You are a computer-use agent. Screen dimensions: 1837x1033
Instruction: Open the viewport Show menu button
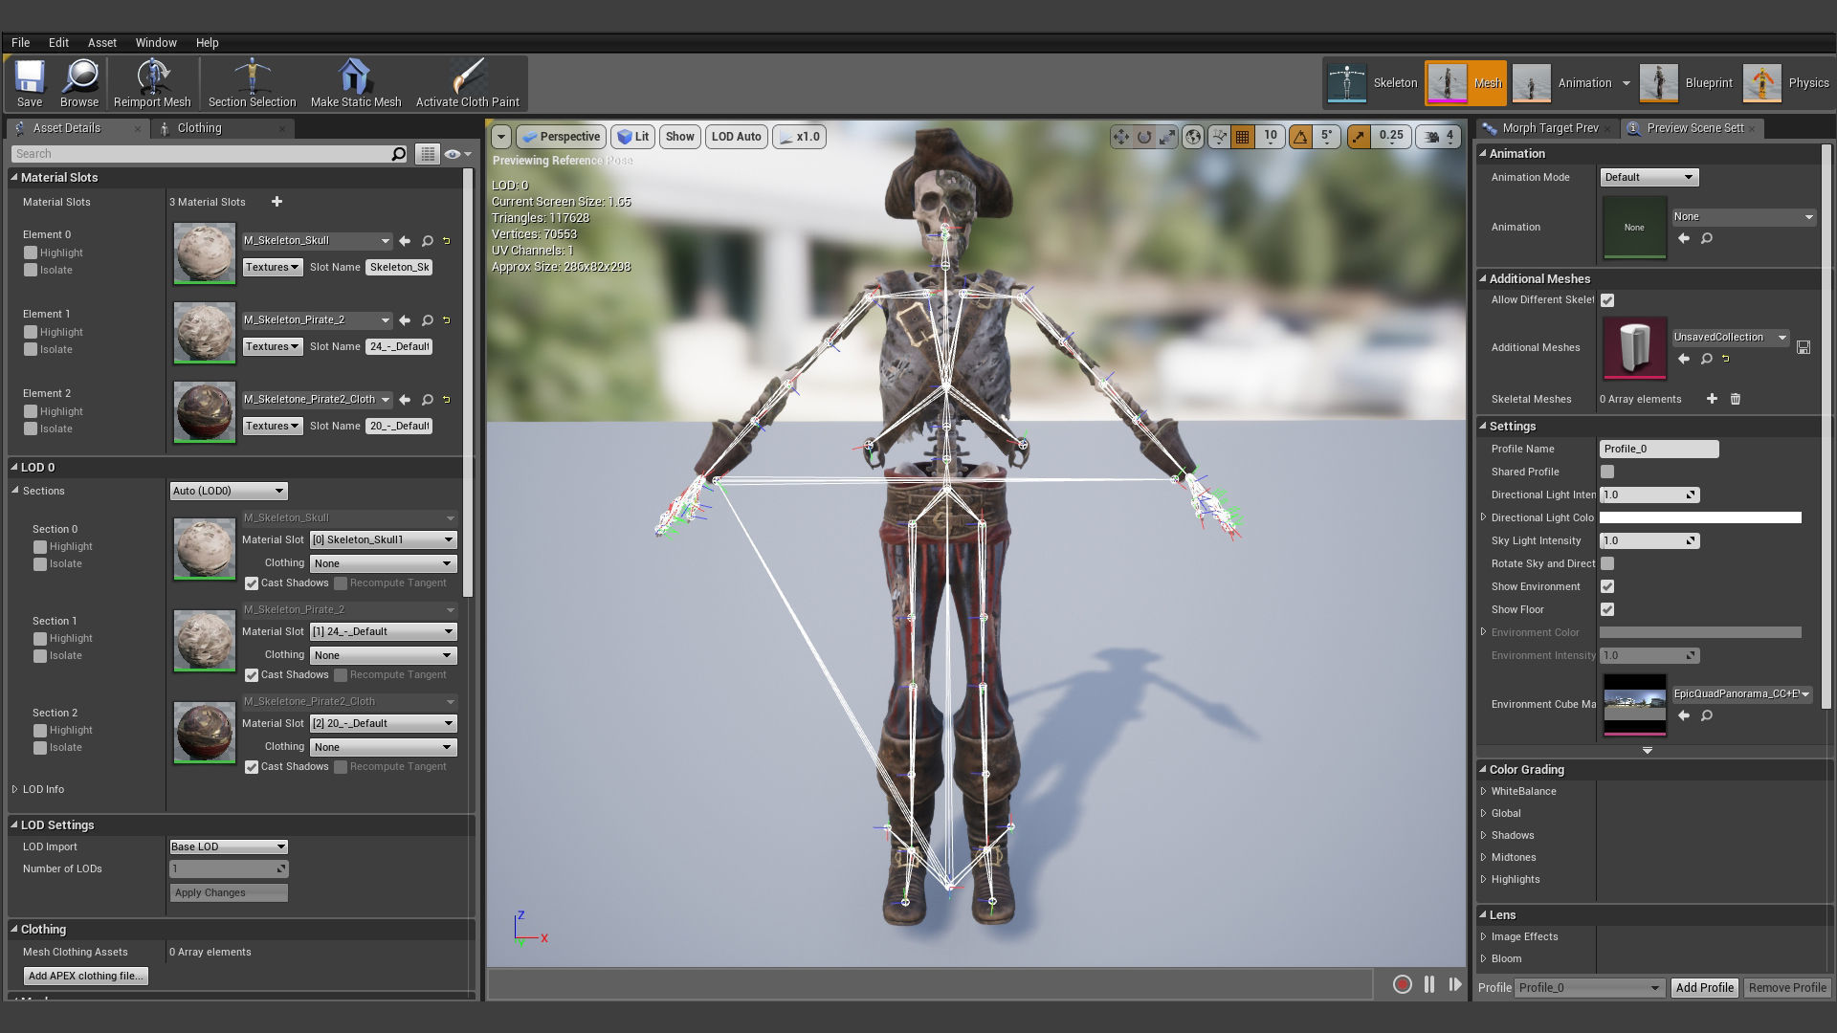[x=680, y=137]
